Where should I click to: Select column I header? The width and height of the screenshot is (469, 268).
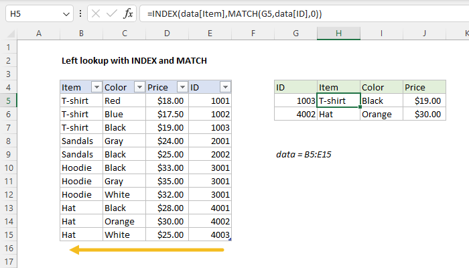tap(382, 33)
